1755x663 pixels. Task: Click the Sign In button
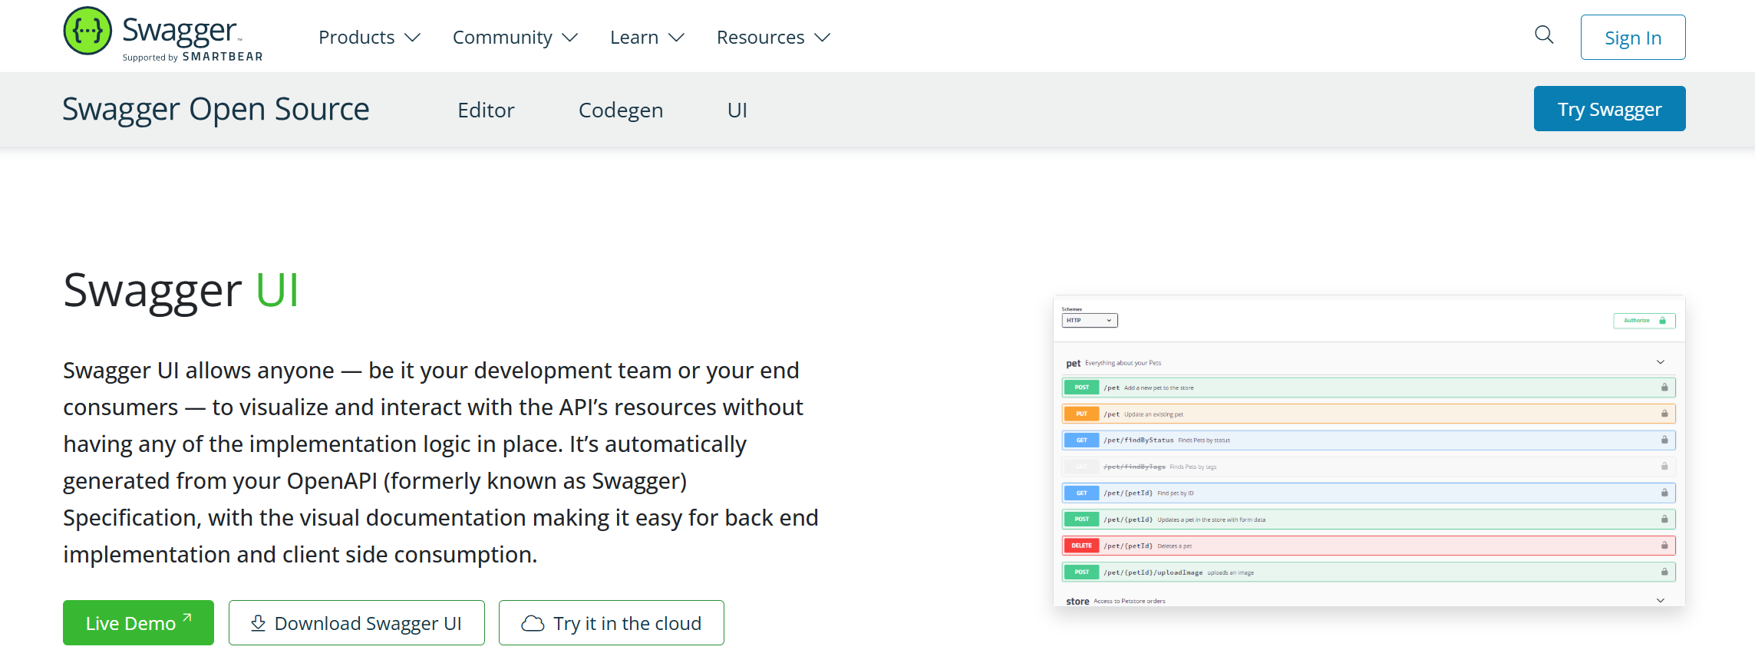coord(1632,38)
